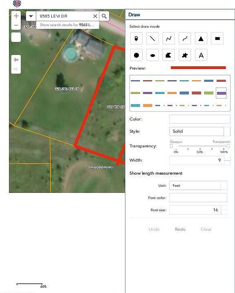Select the polygon draw mode
This screenshot has height=293, width=235.
pos(169,55)
